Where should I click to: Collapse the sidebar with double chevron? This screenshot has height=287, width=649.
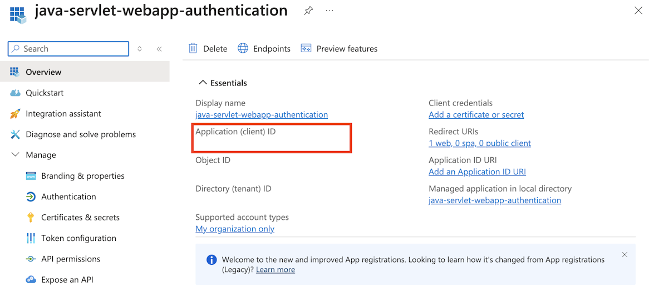point(159,49)
